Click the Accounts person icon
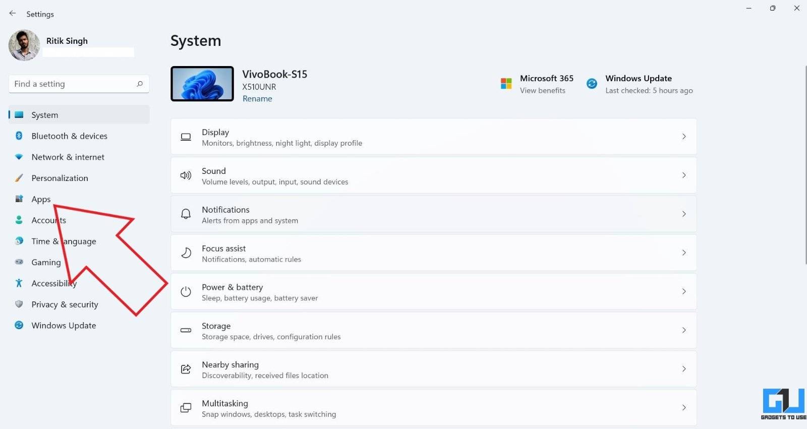807x429 pixels. (x=19, y=220)
